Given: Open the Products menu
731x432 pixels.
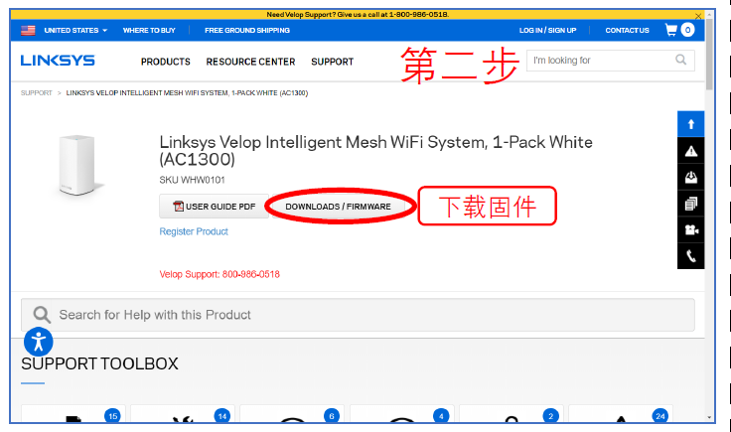Looking at the screenshot, I should pyautogui.click(x=165, y=62).
